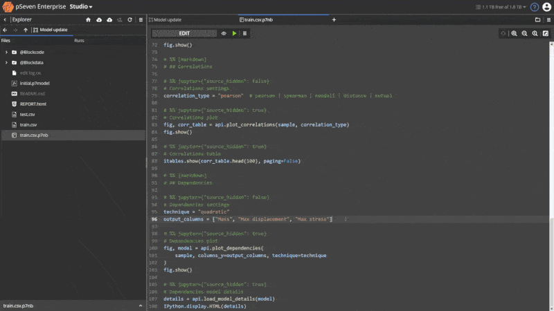Screen dimensions: 554x311
Task: Toggle preview with the eye icon
Action: pos(224,33)
